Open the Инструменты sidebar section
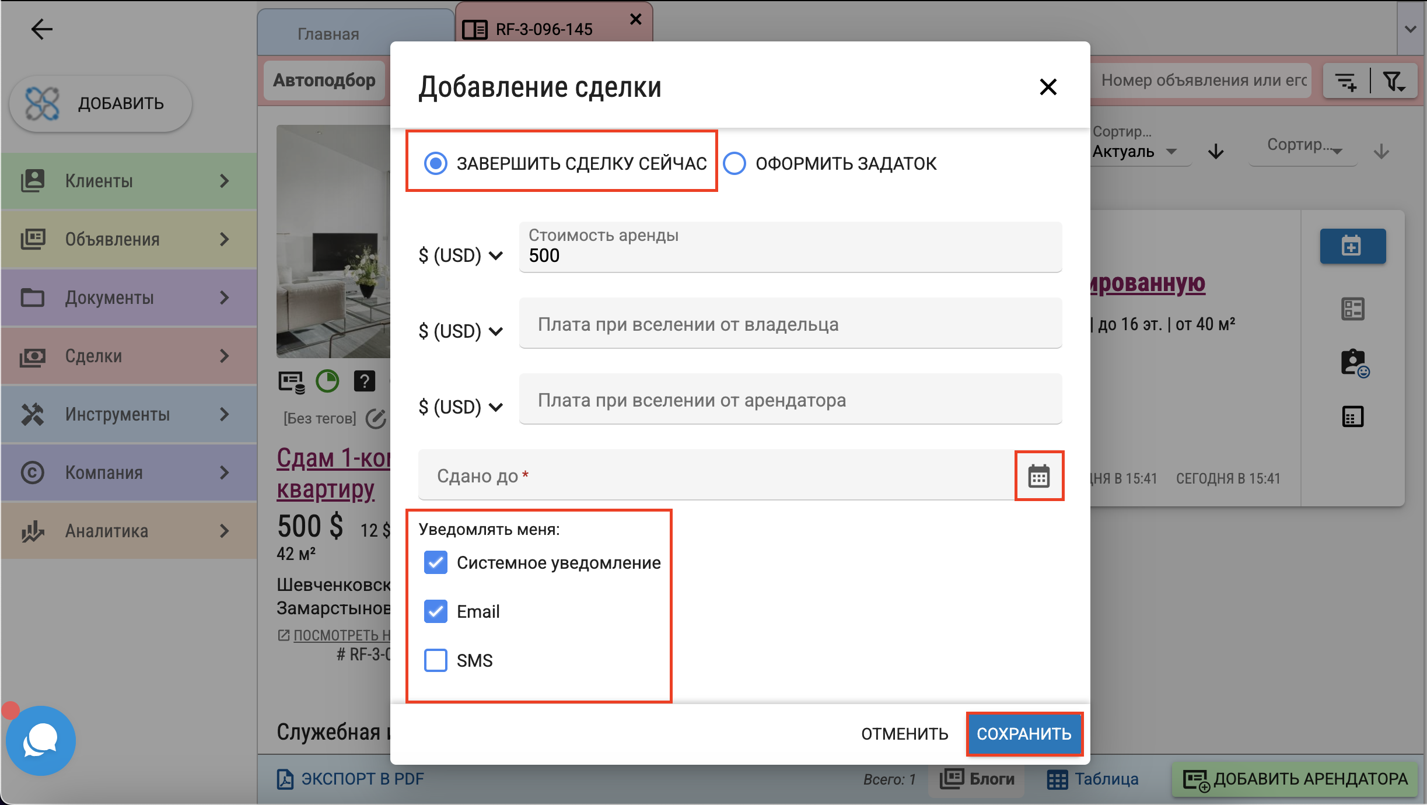The width and height of the screenshot is (1427, 805). click(129, 414)
